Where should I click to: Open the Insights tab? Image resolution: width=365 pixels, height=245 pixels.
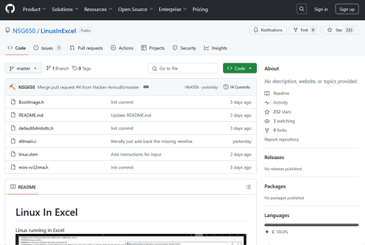[x=215, y=48]
